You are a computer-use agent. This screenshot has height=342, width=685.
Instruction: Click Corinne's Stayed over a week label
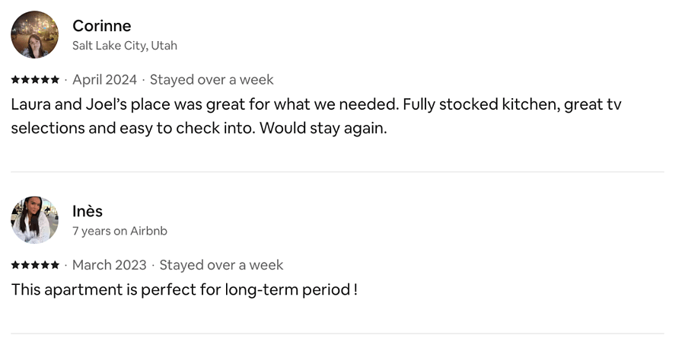[212, 79]
